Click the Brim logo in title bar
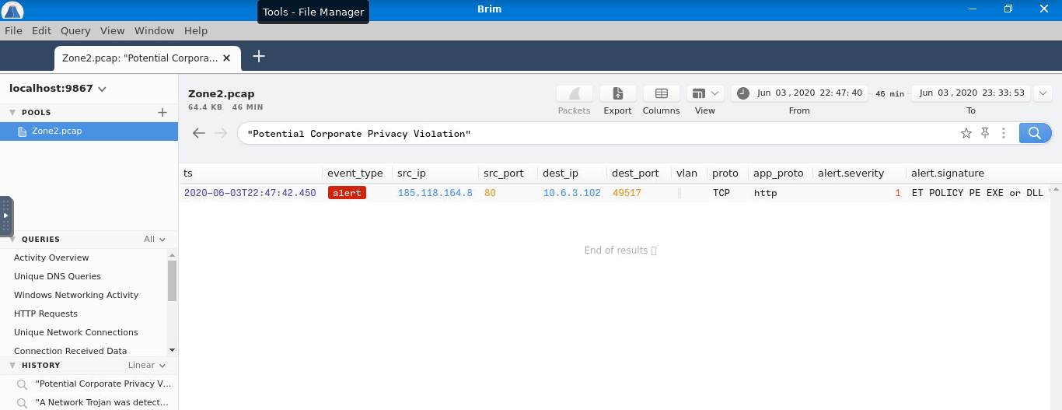Viewport: 1062px width, 410px height. click(13, 10)
